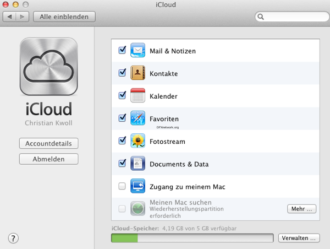The width and height of the screenshot is (330, 249).
Task: Click the Kontakte address book icon
Action: click(137, 73)
